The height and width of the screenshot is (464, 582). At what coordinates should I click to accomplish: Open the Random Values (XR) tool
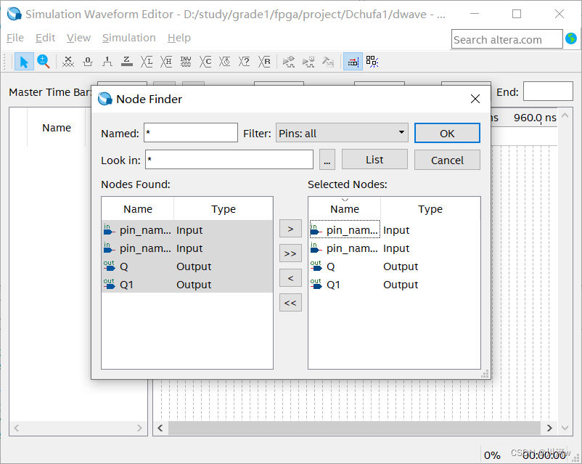[264, 62]
